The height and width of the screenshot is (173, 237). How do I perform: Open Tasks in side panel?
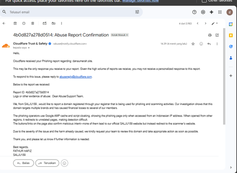[x=231, y=47]
